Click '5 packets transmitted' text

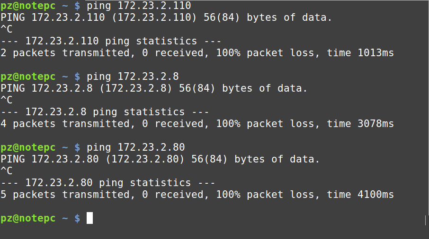[65, 195]
